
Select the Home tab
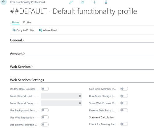(x=16, y=22)
